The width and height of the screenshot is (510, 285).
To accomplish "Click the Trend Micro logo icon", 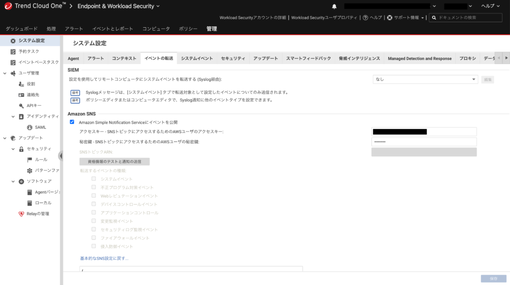I will point(8,6).
